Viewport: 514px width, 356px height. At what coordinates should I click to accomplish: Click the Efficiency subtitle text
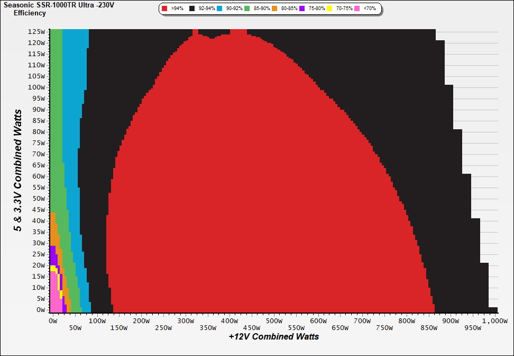(30, 13)
